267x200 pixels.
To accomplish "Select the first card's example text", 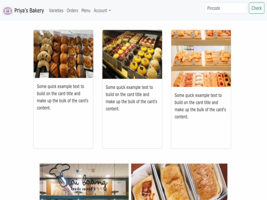I will [x=62, y=97].
